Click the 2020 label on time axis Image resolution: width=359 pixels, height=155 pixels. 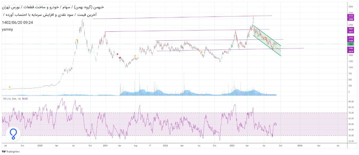[40, 146]
